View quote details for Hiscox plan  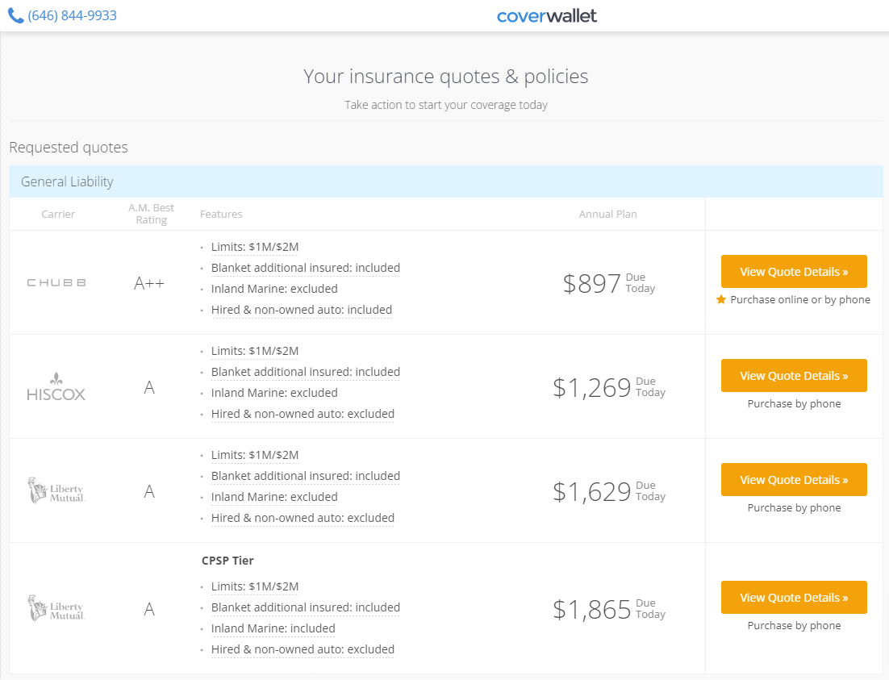coord(794,376)
